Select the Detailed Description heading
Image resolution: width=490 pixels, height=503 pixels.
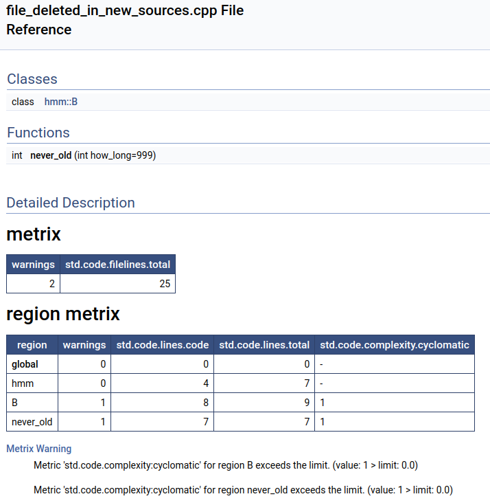tap(71, 203)
